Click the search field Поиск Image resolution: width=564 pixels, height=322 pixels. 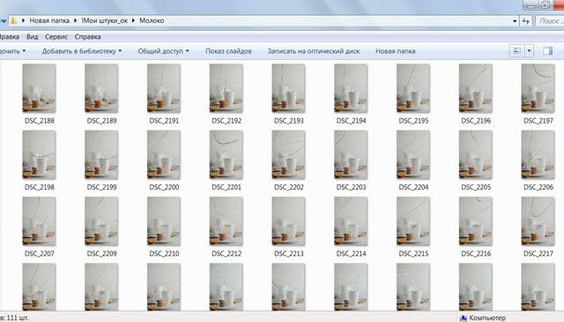tap(550, 21)
